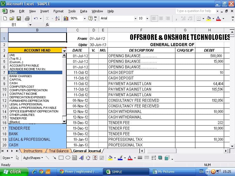Open the Data menu
The height and width of the screenshot is (176, 235).
pos(83,11)
